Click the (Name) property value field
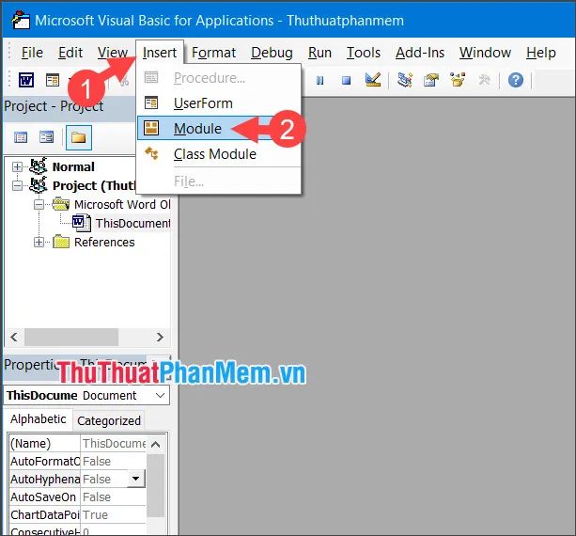Image resolution: width=576 pixels, height=536 pixels. click(114, 443)
